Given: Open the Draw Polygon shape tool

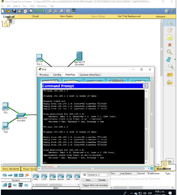Looking at the screenshot, I should [169, 59].
